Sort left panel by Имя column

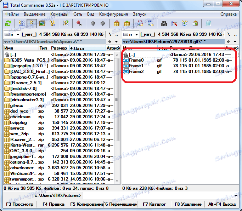point(21,48)
